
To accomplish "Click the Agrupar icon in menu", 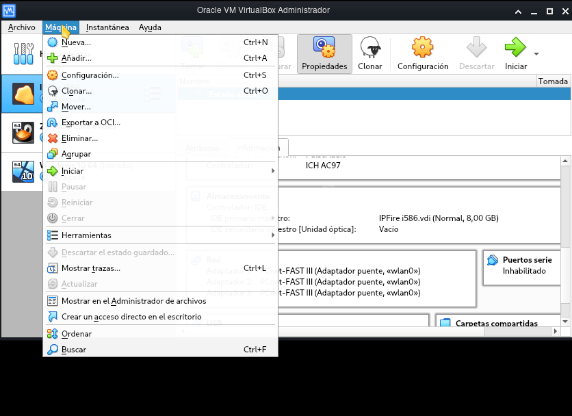I will 53,154.
